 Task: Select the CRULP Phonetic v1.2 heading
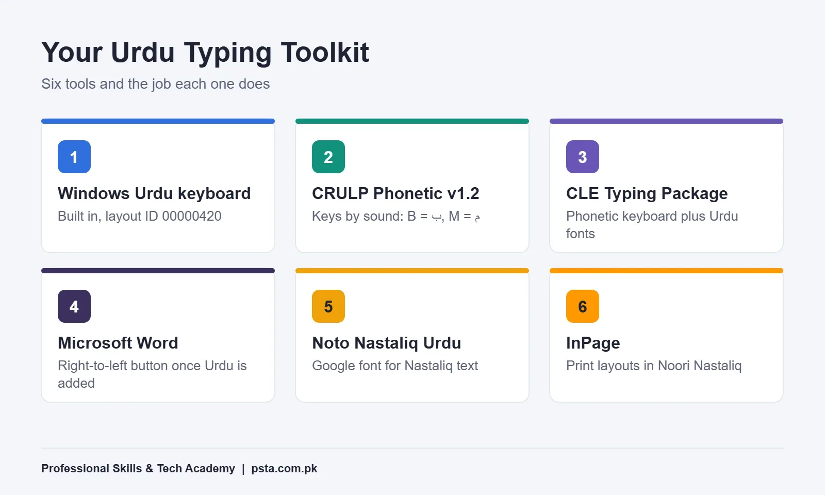coord(395,193)
